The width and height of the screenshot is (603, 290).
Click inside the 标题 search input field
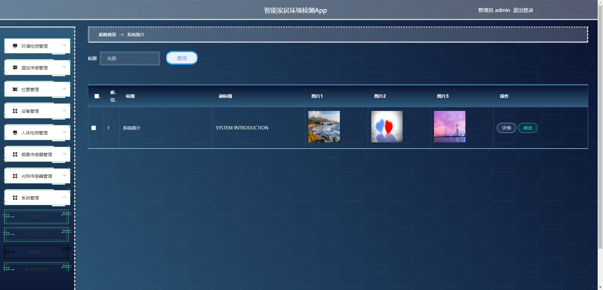pos(129,58)
